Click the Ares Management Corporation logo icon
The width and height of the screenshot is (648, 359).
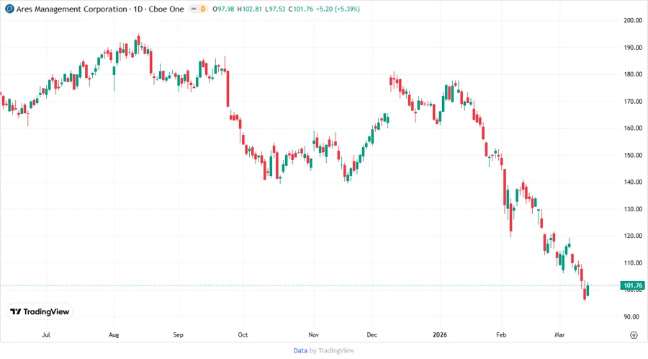[x=9, y=9]
